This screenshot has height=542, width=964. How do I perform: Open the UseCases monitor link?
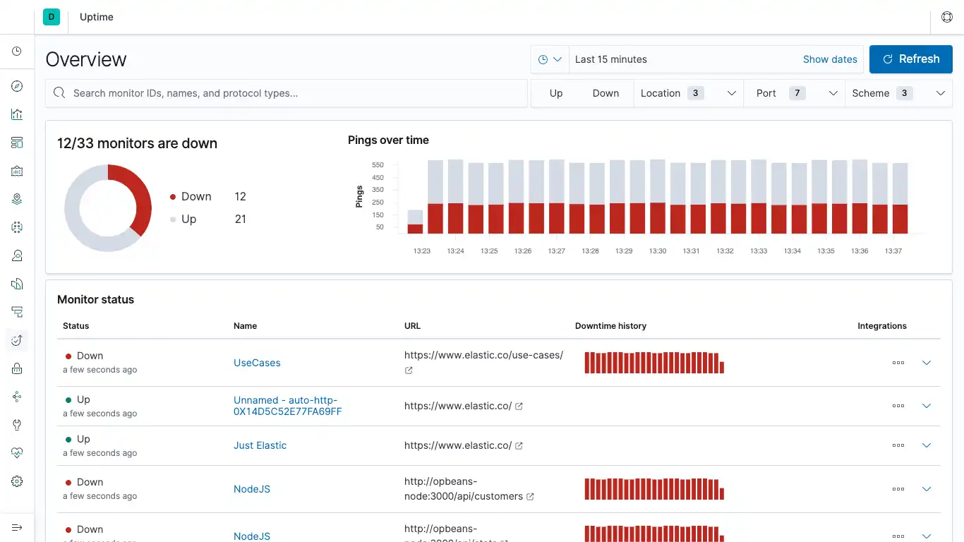point(257,363)
